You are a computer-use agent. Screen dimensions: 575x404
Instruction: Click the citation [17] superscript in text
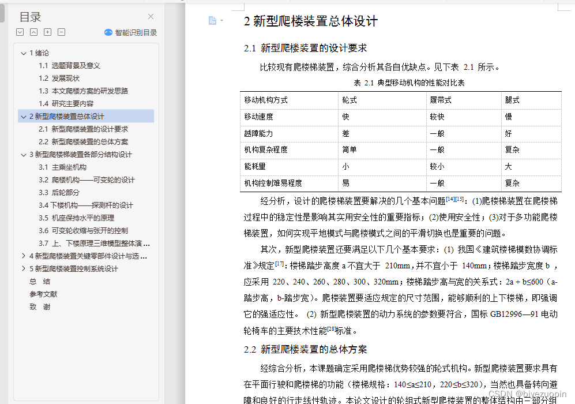coord(280,263)
